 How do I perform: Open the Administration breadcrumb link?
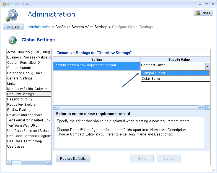39,27
